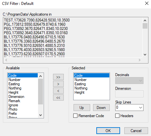The image size is (151, 136).
Task: Confirm with the OK button
Action: tap(108, 131)
